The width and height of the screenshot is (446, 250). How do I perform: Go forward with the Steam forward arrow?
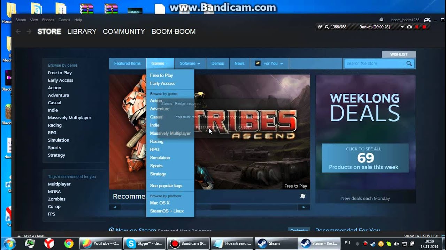pyautogui.click(x=29, y=32)
